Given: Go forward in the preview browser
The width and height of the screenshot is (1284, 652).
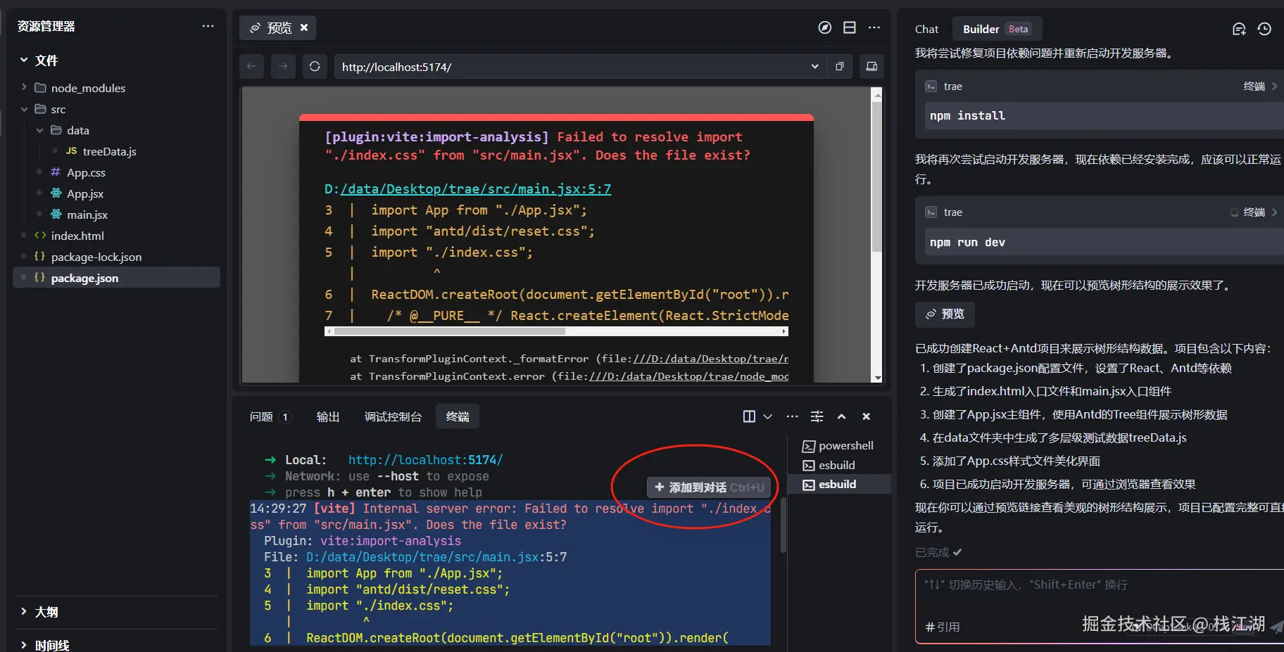Looking at the screenshot, I should [283, 66].
